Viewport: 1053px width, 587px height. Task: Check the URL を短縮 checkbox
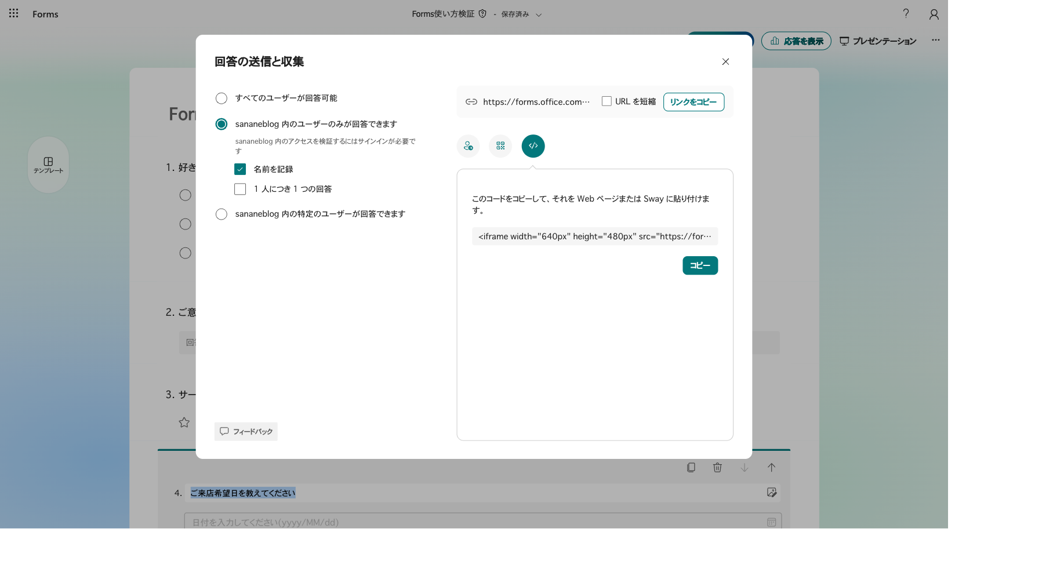[x=607, y=101]
